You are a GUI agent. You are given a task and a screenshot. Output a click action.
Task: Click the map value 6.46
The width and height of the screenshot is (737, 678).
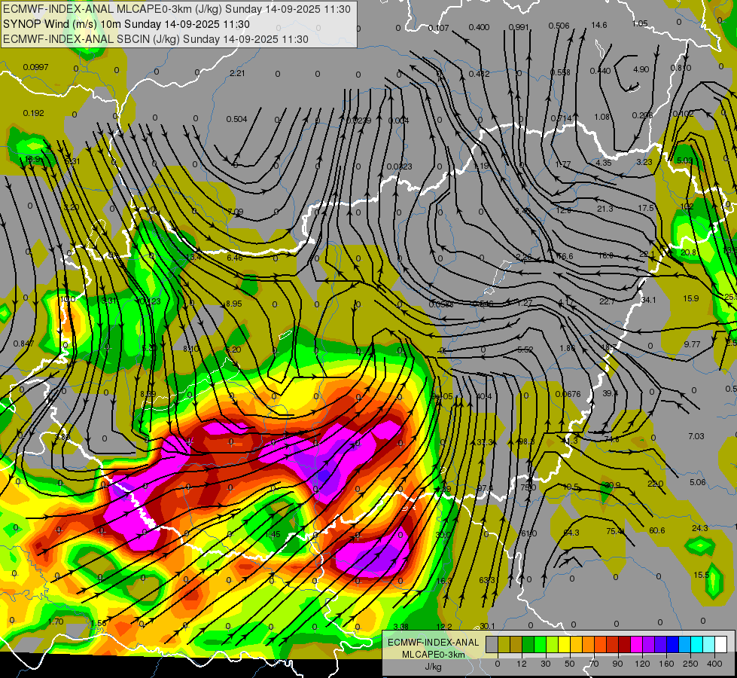click(x=235, y=258)
